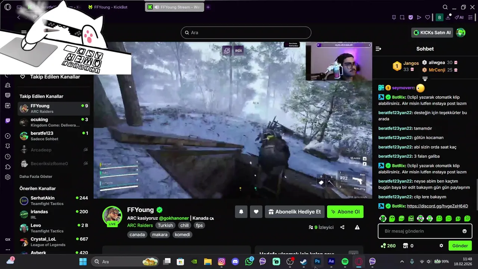The height and width of the screenshot is (269, 478).
Task: Open the AI assistant toolbar button
Action: (x=459, y=18)
